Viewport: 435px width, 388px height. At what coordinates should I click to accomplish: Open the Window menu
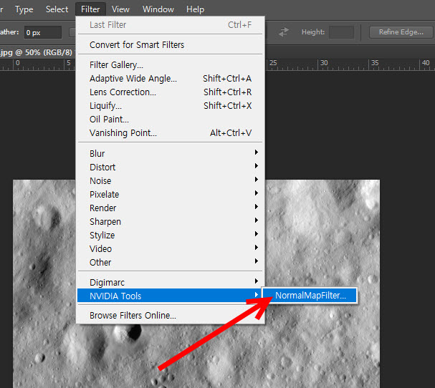pos(158,9)
